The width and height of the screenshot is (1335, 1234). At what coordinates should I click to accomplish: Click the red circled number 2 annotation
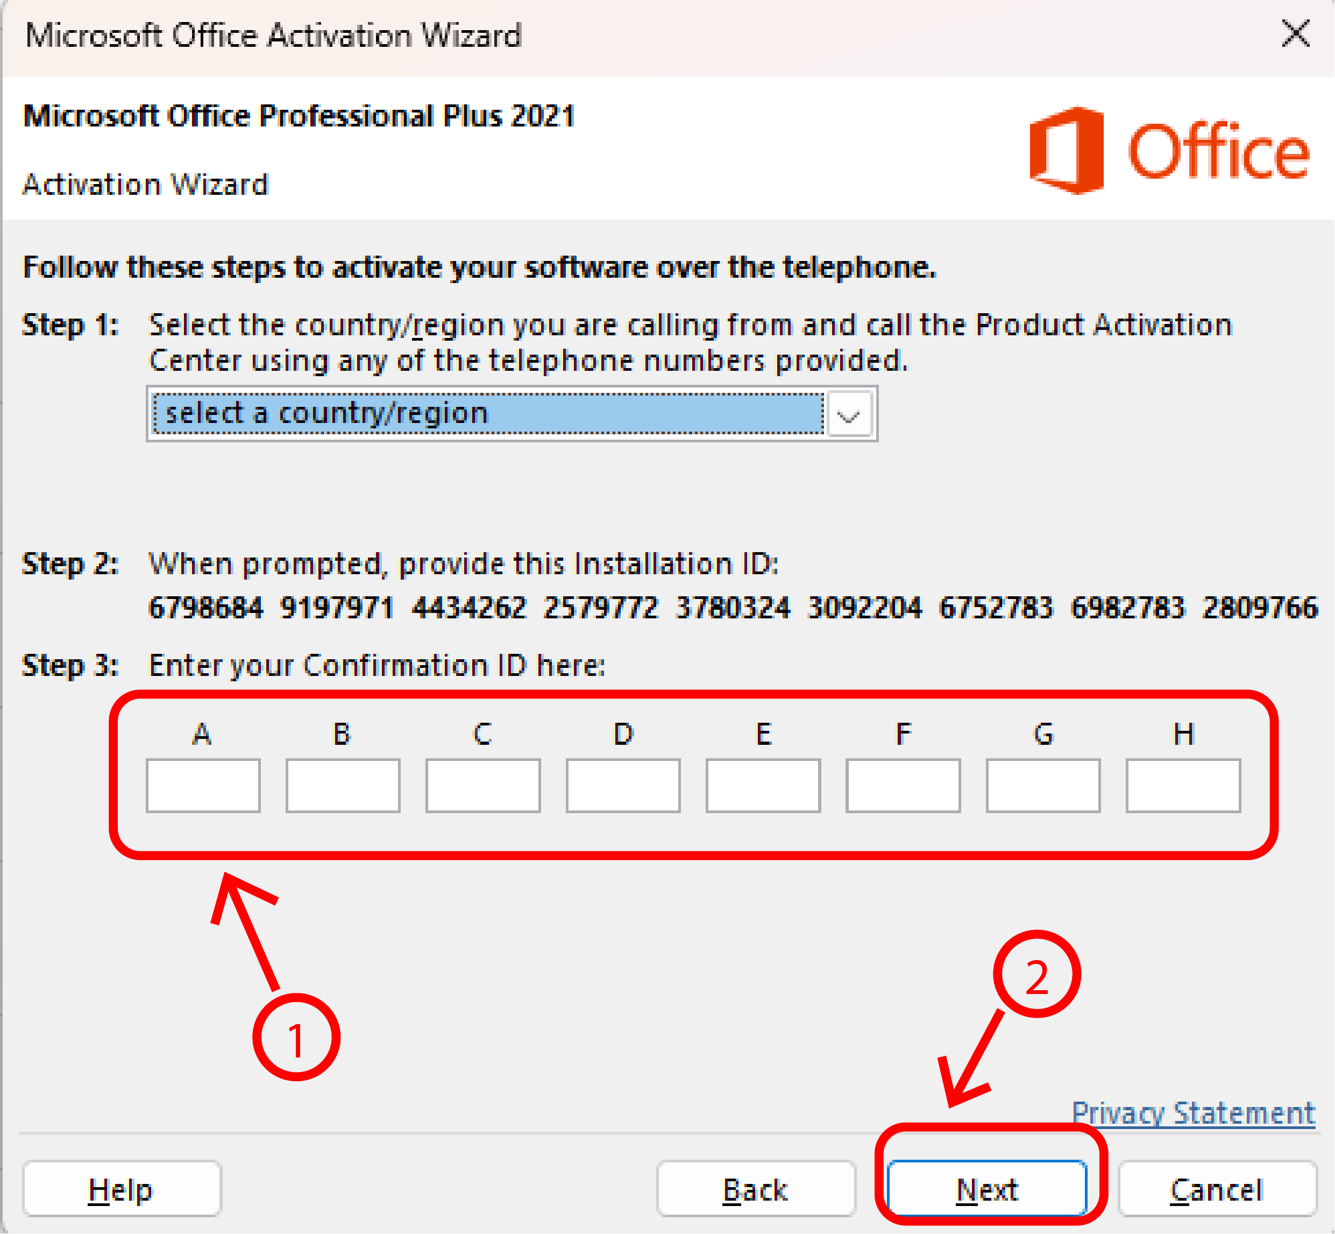click(1036, 974)
